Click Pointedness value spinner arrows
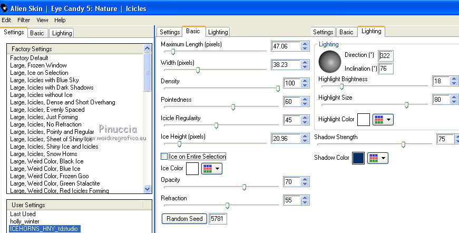The image size is (459, 233). pos(305,102)
